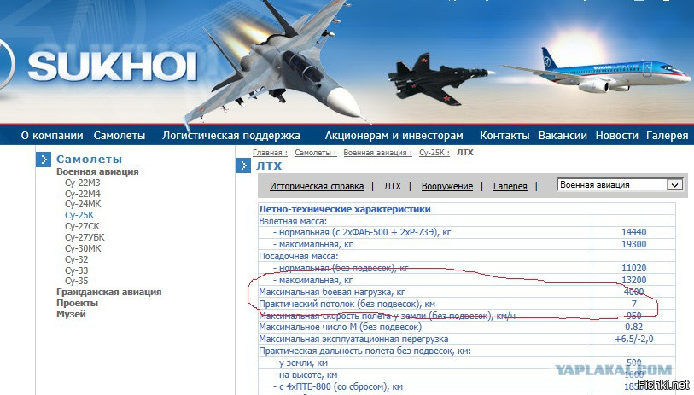
Task: Select Су-30МК from the military list
Action: (83, 248)
